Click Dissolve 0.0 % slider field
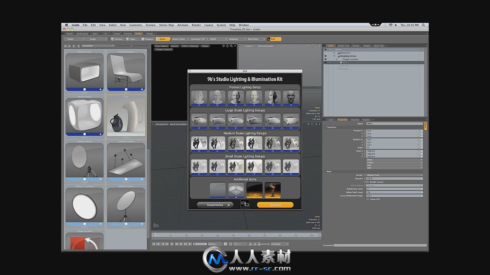 pos(394,179)
